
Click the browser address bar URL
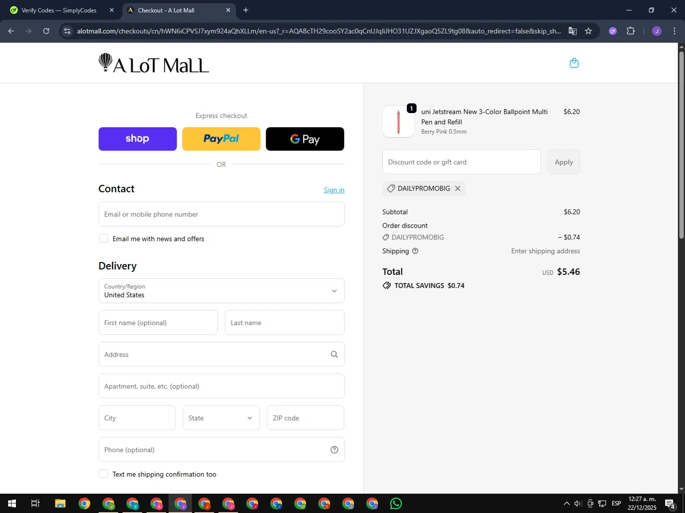[x=319, y=31]
